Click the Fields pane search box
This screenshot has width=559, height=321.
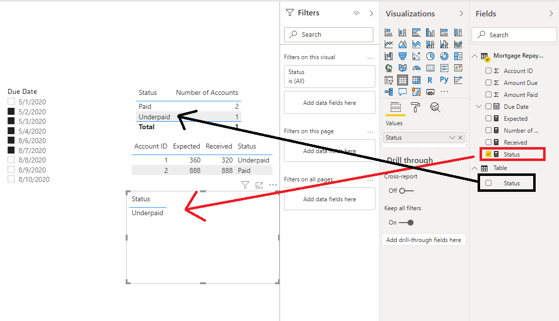pyautogui.click(x=514, y=35)
